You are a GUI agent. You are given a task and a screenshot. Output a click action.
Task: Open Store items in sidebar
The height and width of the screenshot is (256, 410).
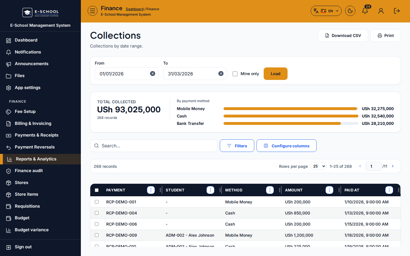click(x=40, y=194)
